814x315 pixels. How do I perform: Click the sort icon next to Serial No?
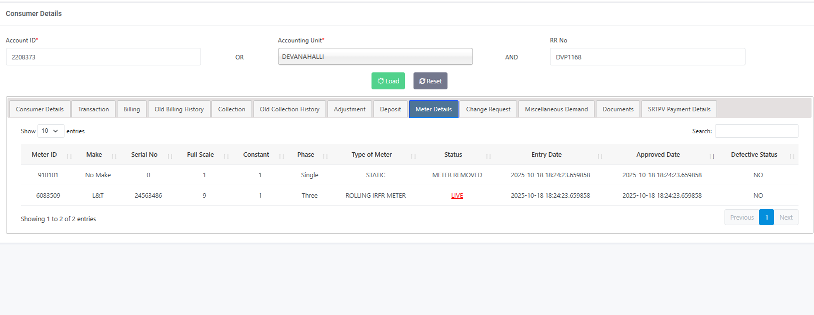pyautogui.click(x=170, y=156)
